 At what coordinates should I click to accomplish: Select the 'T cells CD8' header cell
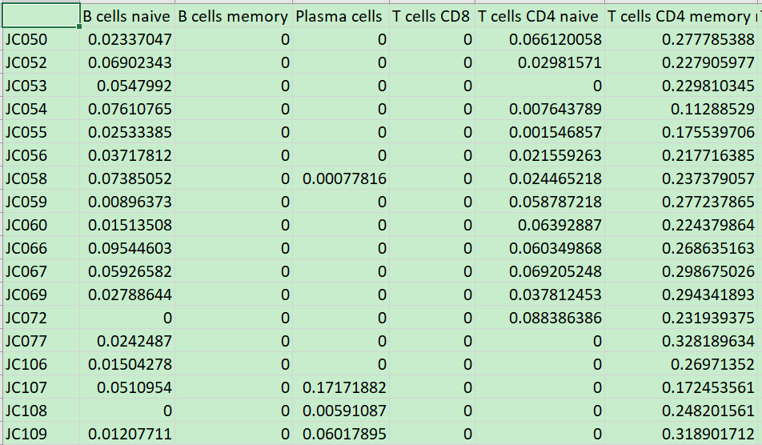(432, 15)
